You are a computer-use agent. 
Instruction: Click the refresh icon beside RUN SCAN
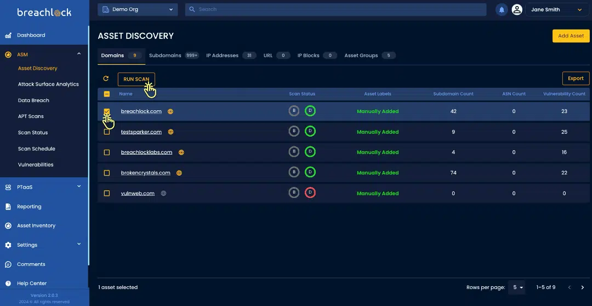[106, 78]
